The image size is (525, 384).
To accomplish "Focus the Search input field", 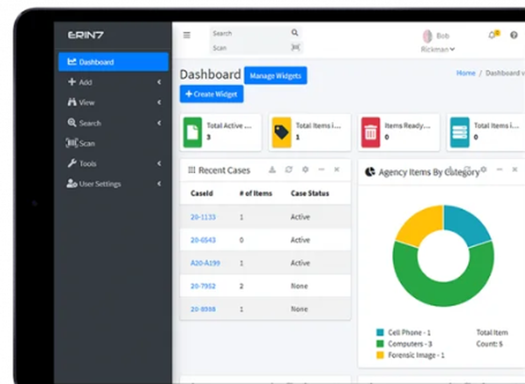I will (x=250, y=33).
